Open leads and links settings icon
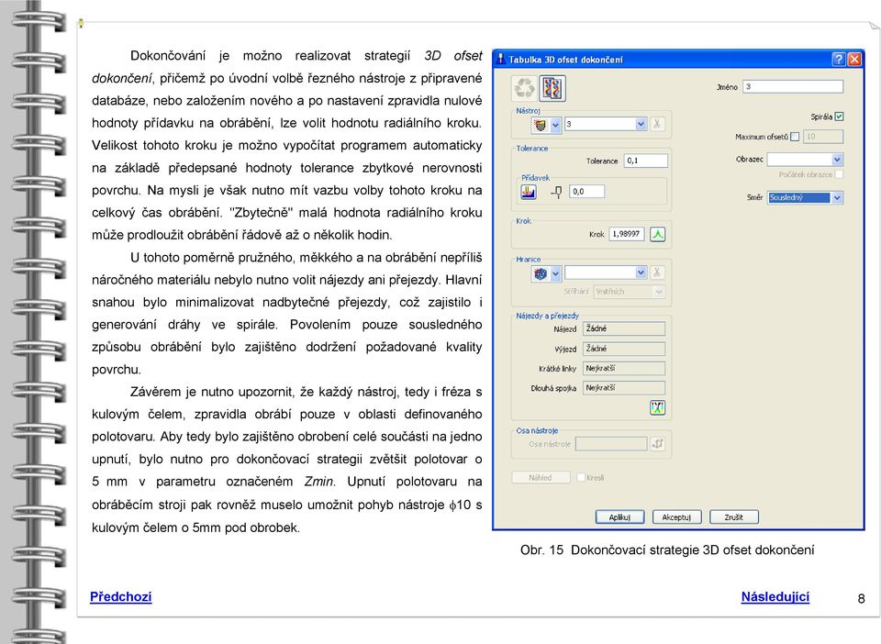Image resolution: width=881 pixels, height=644 pixels. [657, 407]
